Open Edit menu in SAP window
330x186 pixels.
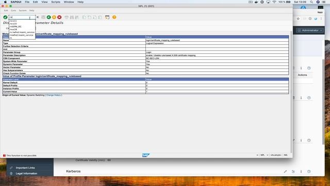6,10
